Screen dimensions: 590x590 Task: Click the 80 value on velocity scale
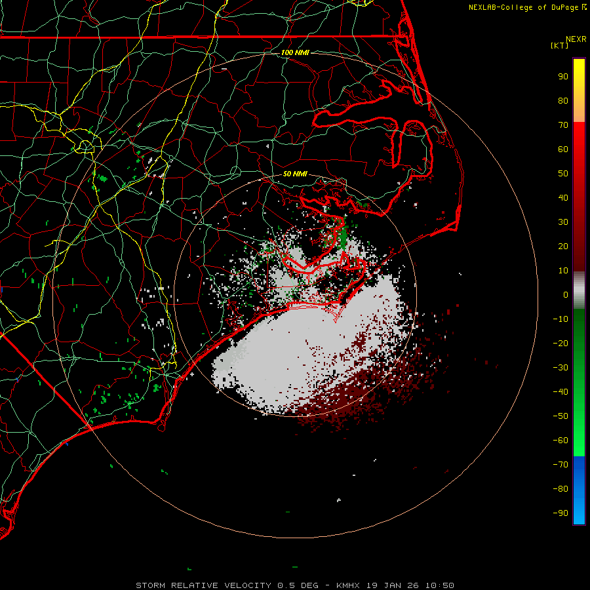click(563, 101)
